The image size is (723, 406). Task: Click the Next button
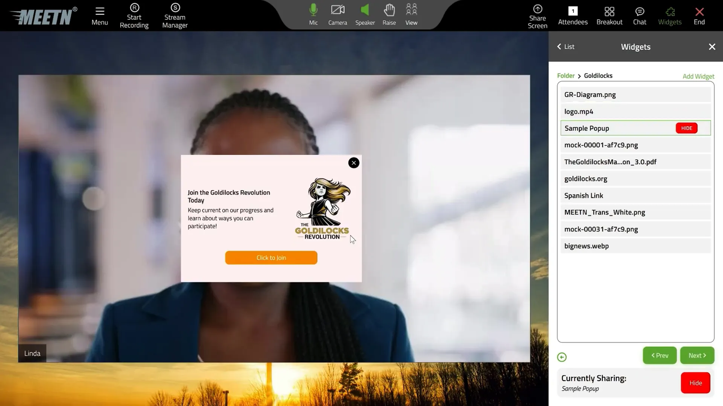click(x=697, y=355)
